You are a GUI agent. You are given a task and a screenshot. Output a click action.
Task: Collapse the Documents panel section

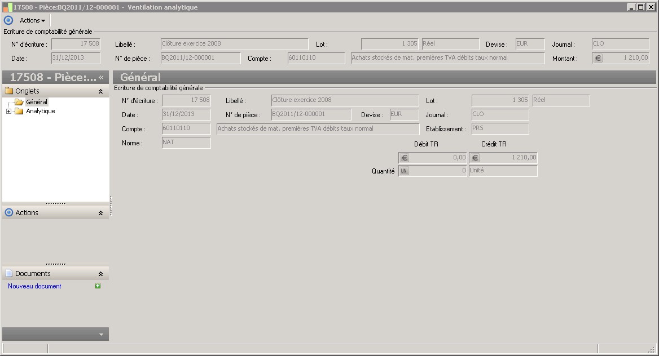pos(100,274)
